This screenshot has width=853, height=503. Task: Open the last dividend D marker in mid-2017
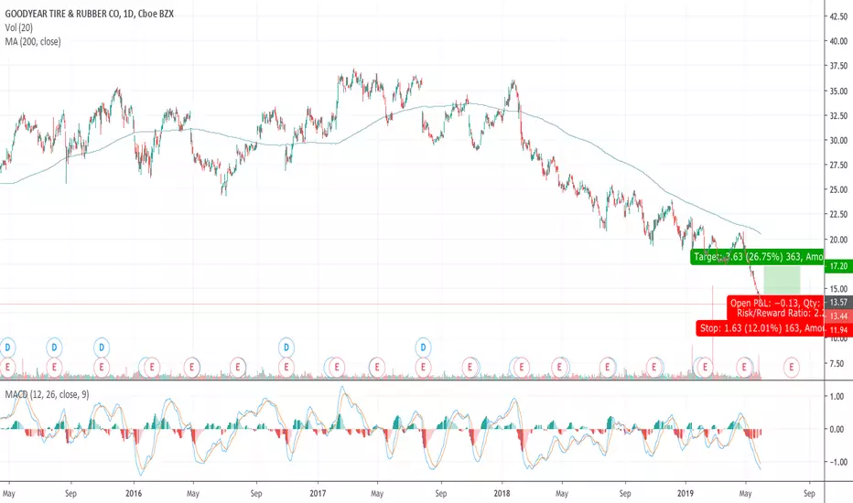423,347
